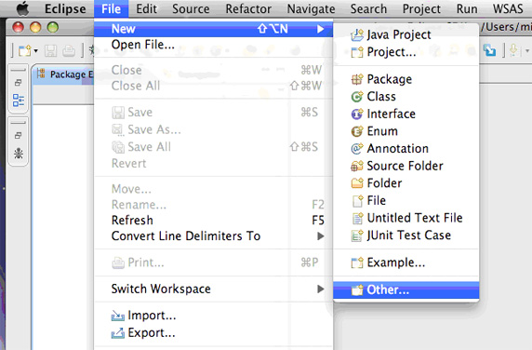
Task: Switch to the Package Explorer tab
Action: (x=65, y=74)
